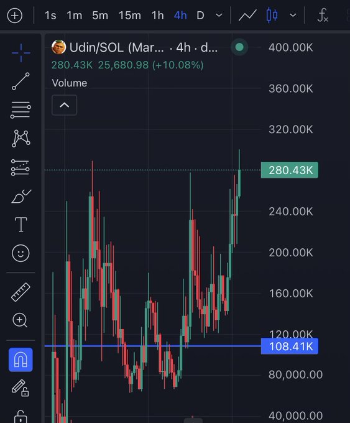Select the trend line drawing tool
Screen dimensions: 350x423
click(21, 81)
